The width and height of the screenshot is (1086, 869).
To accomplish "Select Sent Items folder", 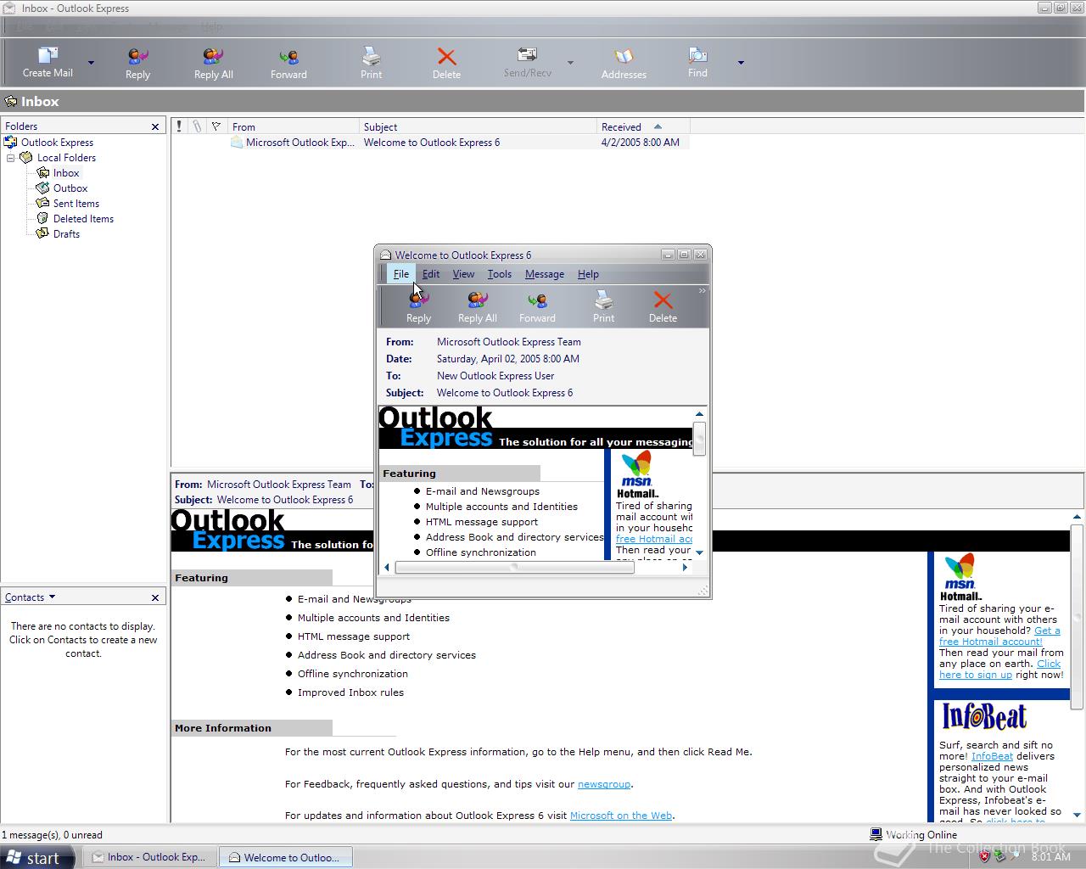I will [76, 204].
